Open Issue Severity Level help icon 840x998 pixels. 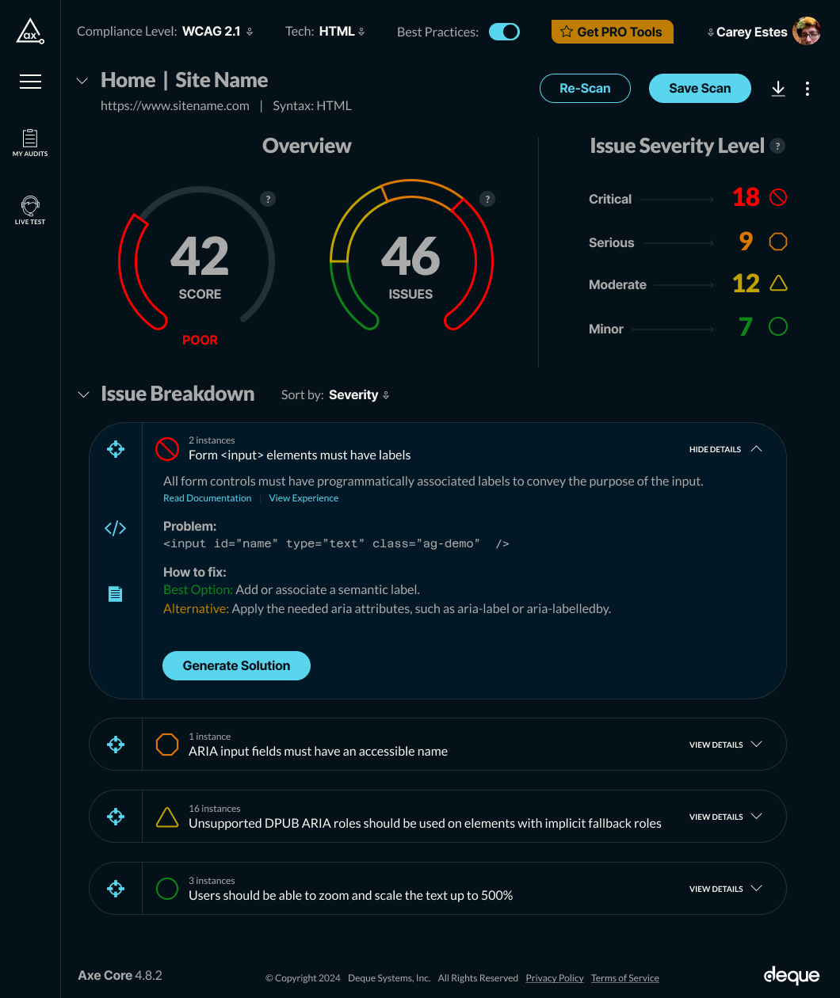pyautogui.click(x=778, y=146)
